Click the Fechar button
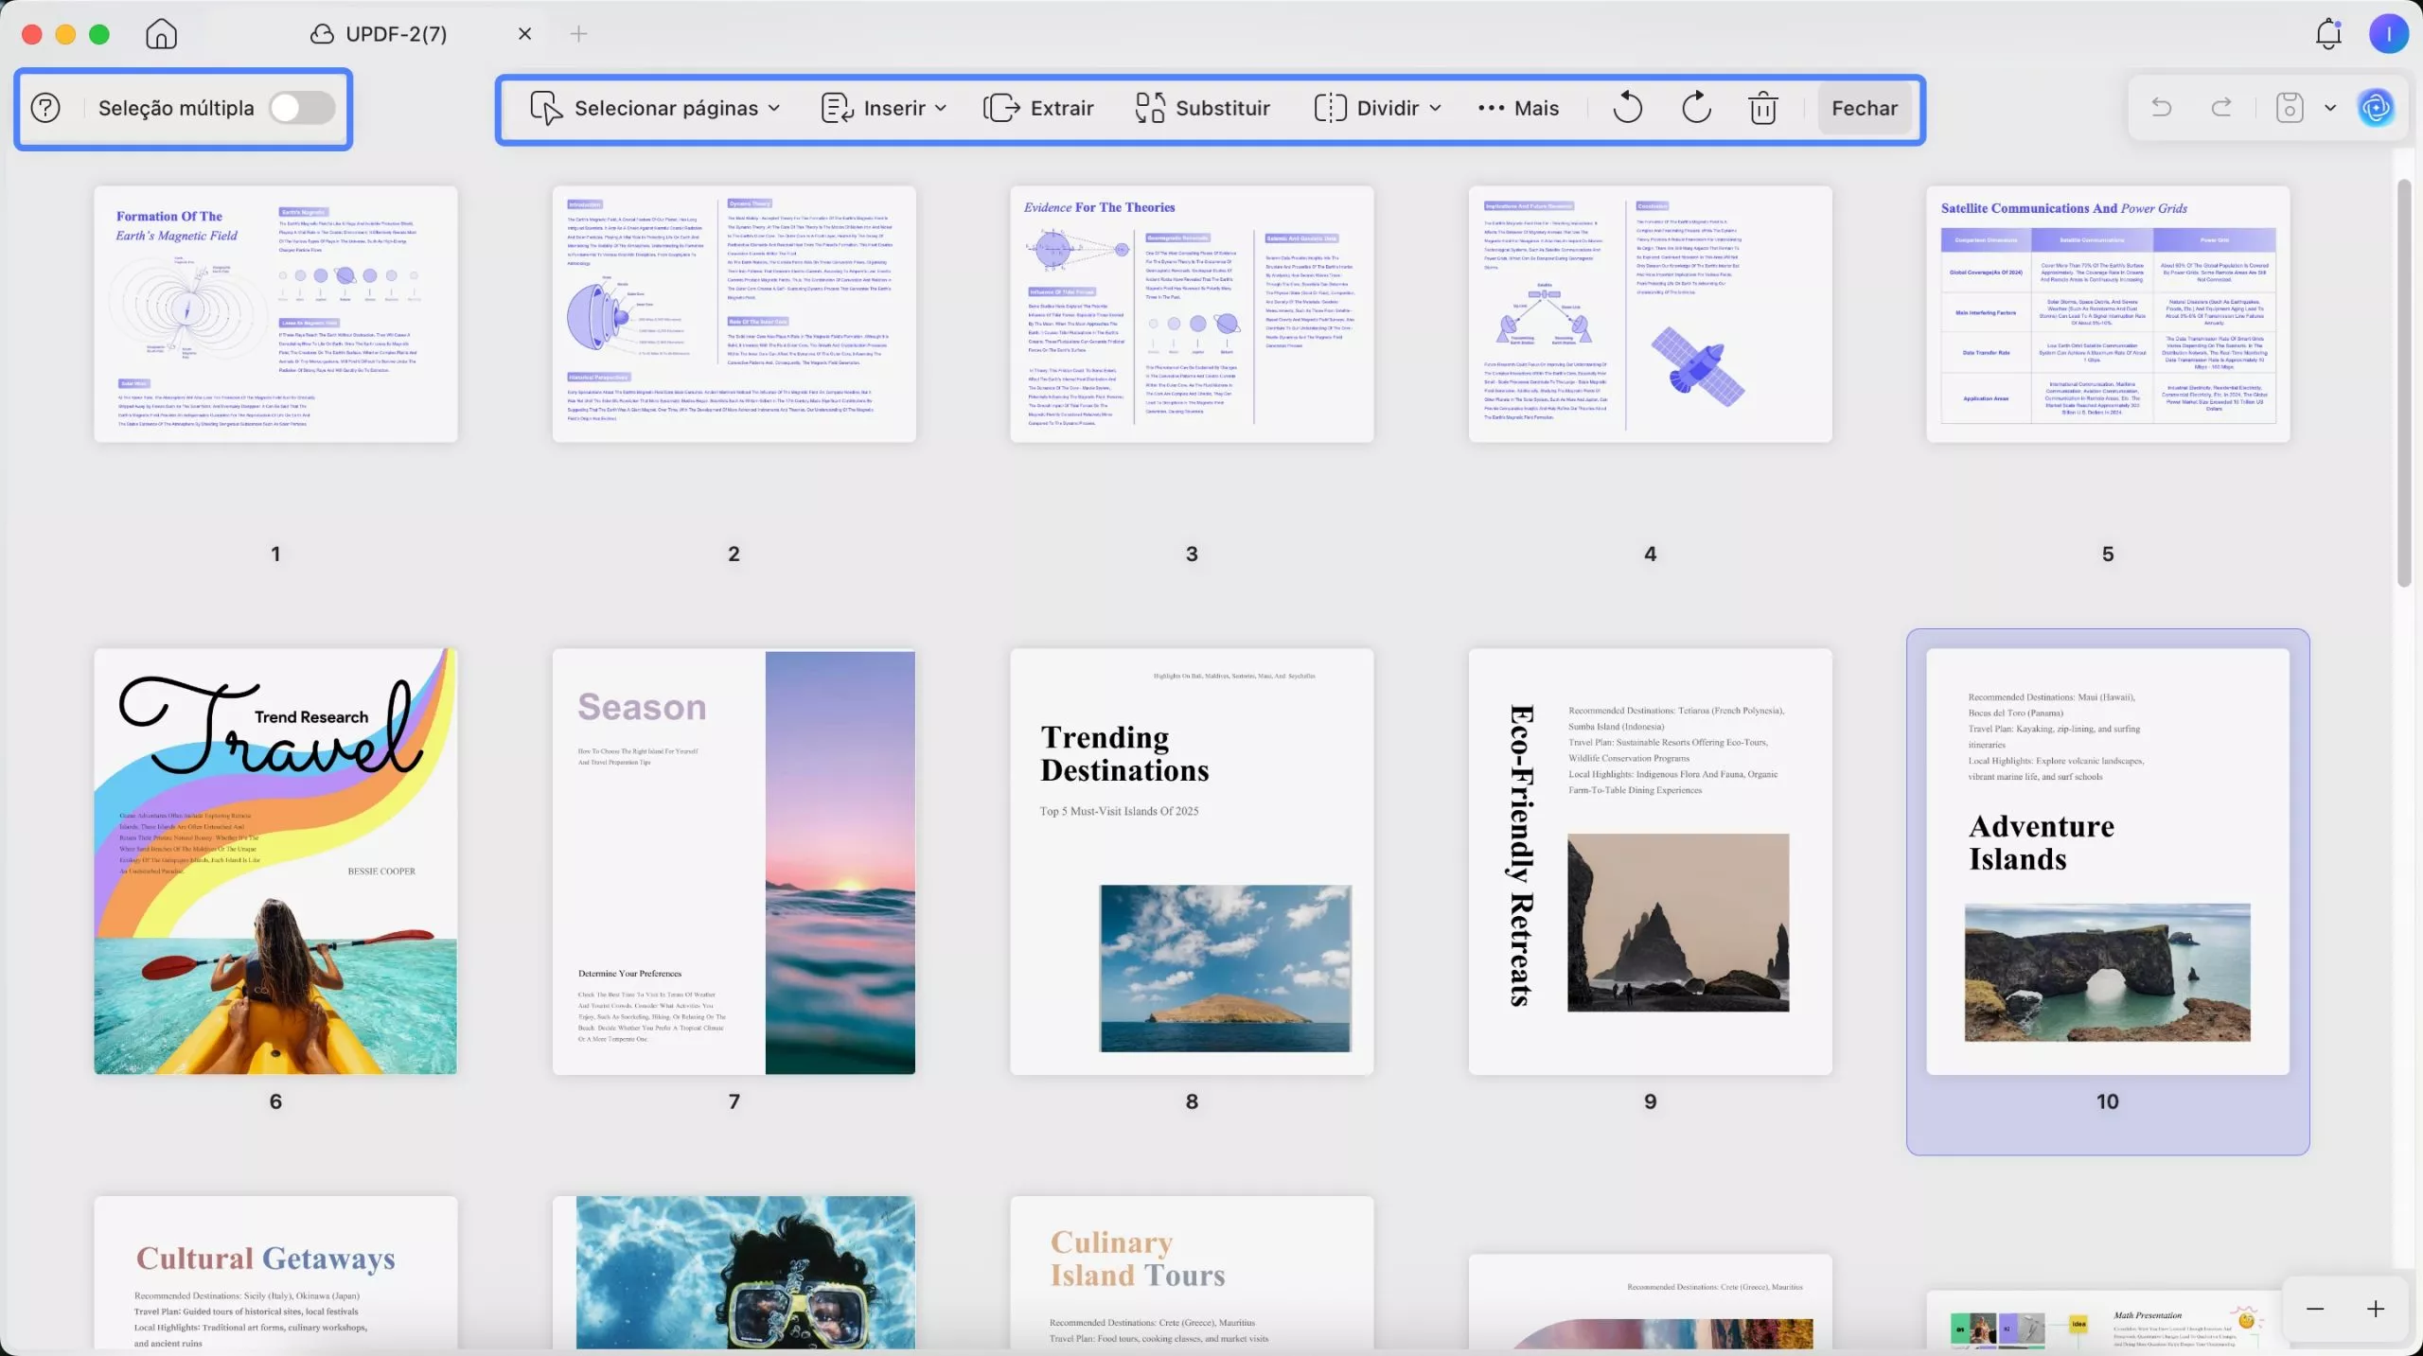This screenshot has width=2423, height=1356. (1865, 108)
